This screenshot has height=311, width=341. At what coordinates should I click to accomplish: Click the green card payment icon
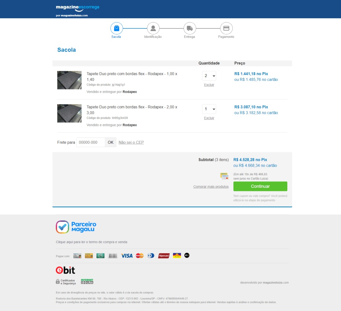tap(100, 256)
